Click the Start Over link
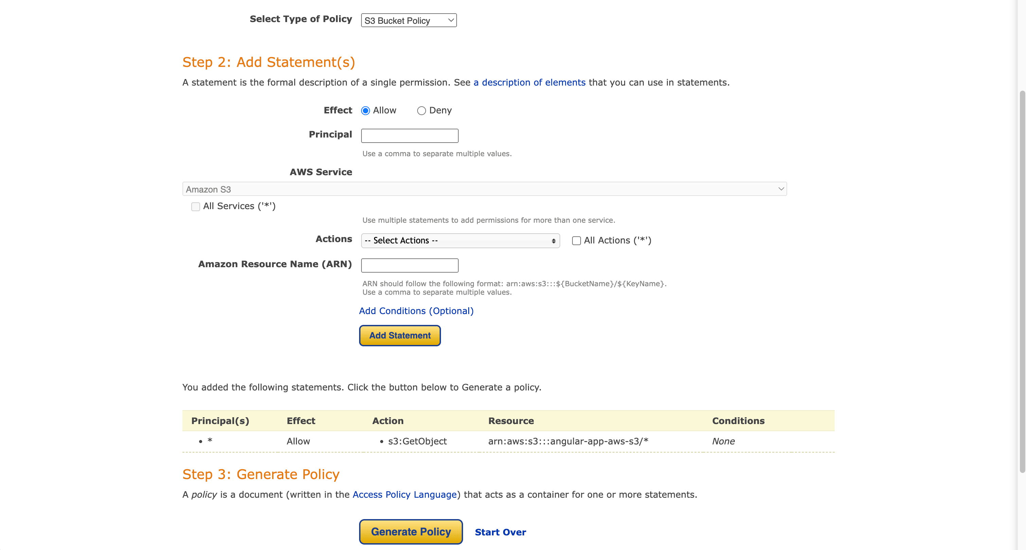 click(x=500, y=532)
